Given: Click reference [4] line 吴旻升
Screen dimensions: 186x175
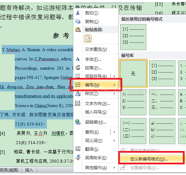Looking at the screenshot, I should pos(37,133).
